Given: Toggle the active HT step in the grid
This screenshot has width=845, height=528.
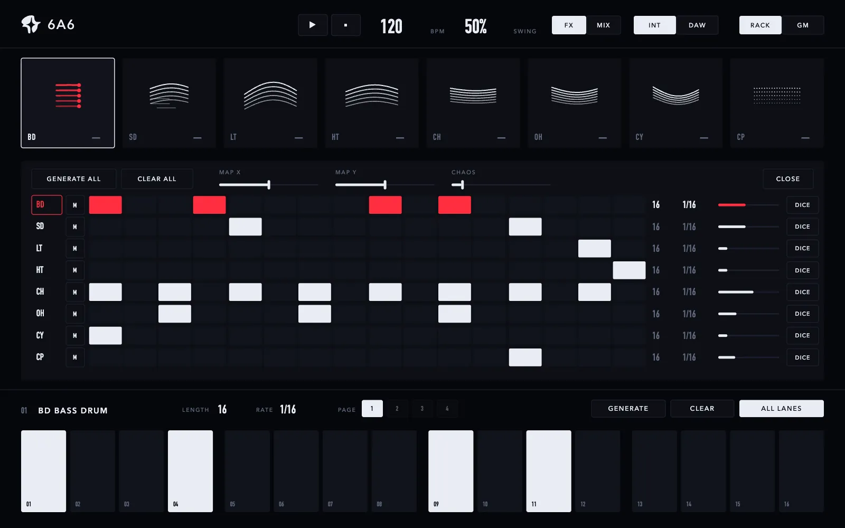Looking at the screenshot, I should coord(629,270).
